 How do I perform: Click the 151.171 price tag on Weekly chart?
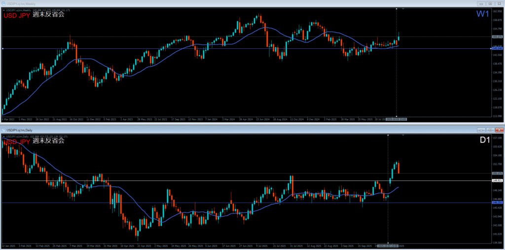[x=497, y=37]
